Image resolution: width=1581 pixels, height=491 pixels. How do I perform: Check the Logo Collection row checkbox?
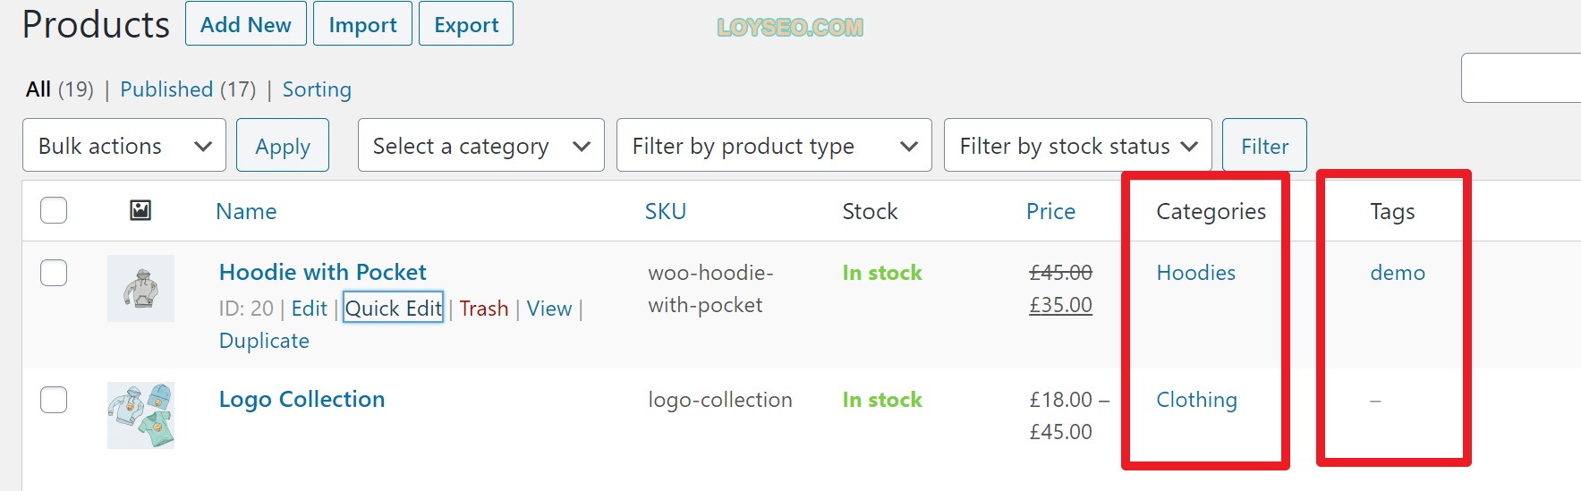click(54, 400)
